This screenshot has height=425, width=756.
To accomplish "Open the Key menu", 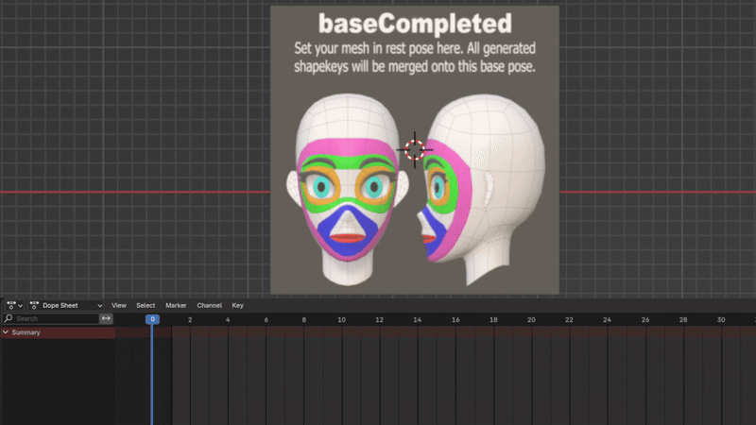I will [238, 305].
